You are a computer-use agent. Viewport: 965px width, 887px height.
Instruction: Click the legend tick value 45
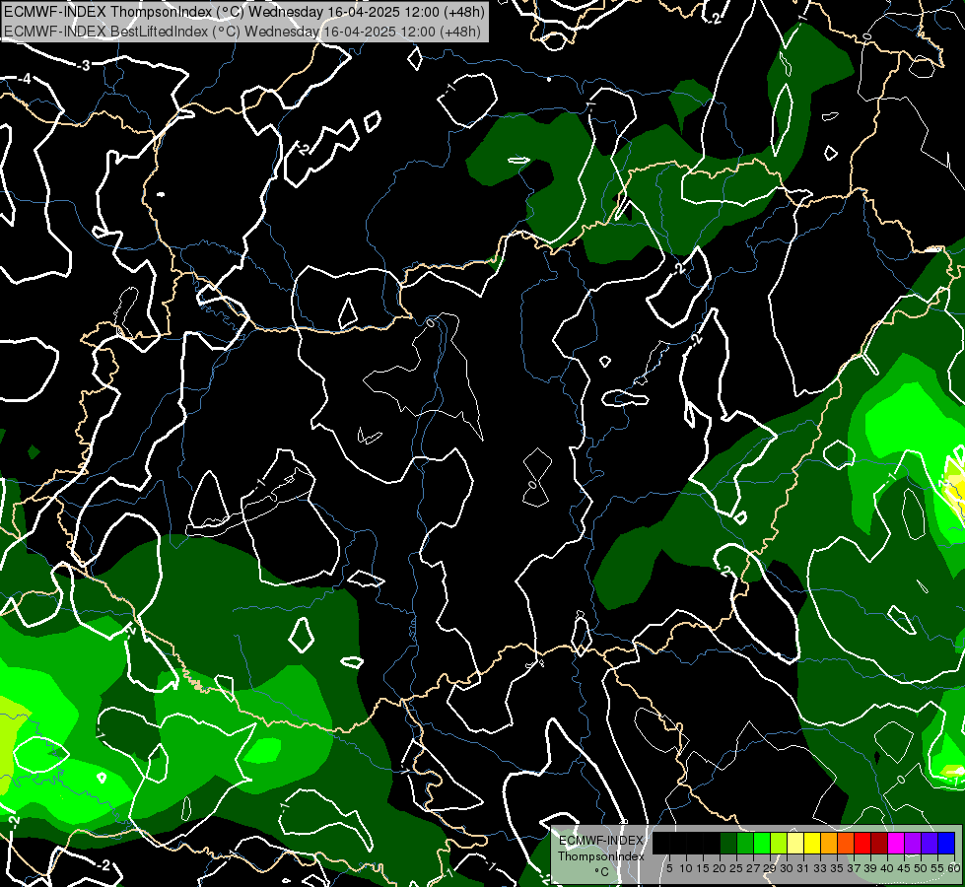click(904, 868)
